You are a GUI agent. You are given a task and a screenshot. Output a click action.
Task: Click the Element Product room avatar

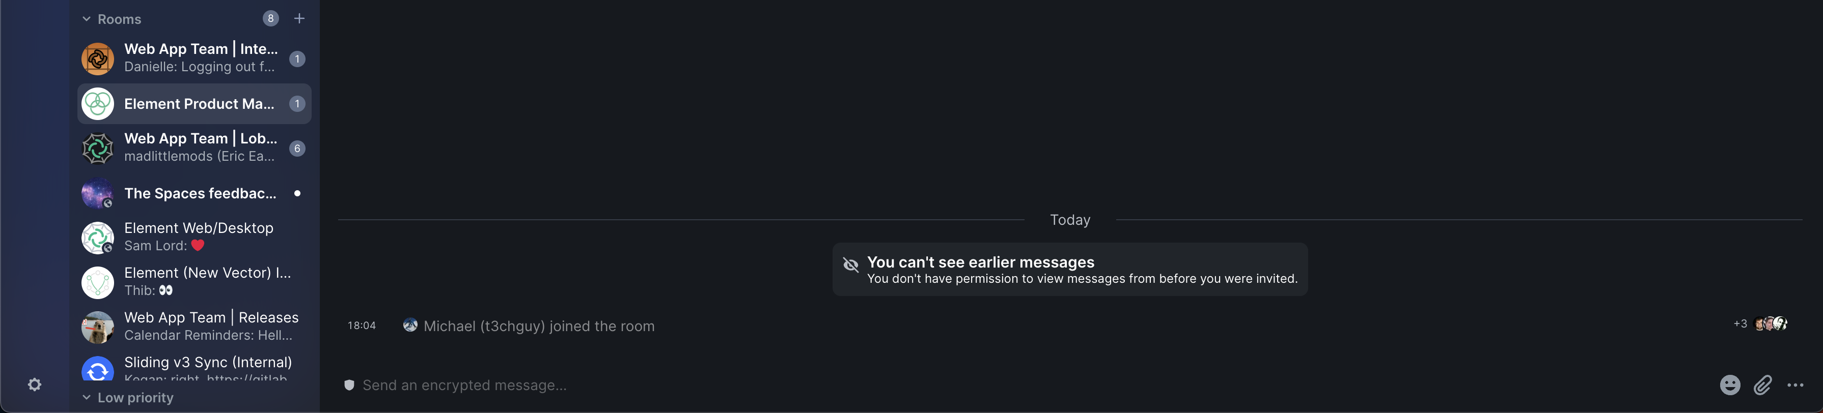pyautogui.click(x=98, y=103)
